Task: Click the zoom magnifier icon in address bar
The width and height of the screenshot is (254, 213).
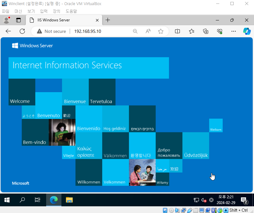Action: [x=135, y=31]
